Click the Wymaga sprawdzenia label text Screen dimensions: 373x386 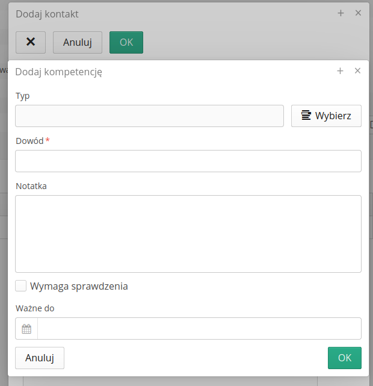click(79, 286)
